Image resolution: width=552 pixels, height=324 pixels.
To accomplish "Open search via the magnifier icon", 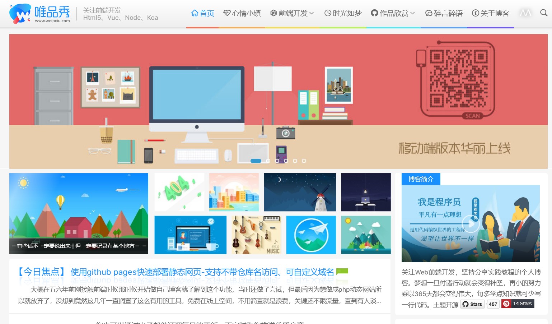I will click(544, 13).
